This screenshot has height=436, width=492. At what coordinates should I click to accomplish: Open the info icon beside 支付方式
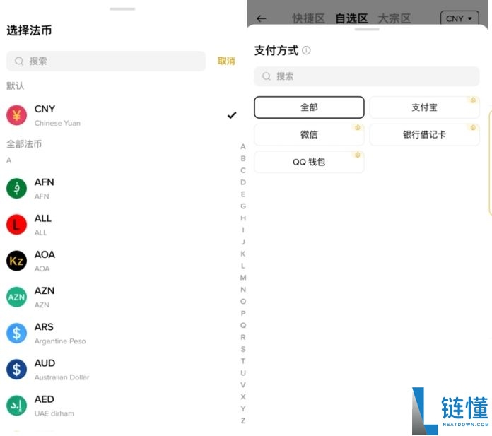306,50
